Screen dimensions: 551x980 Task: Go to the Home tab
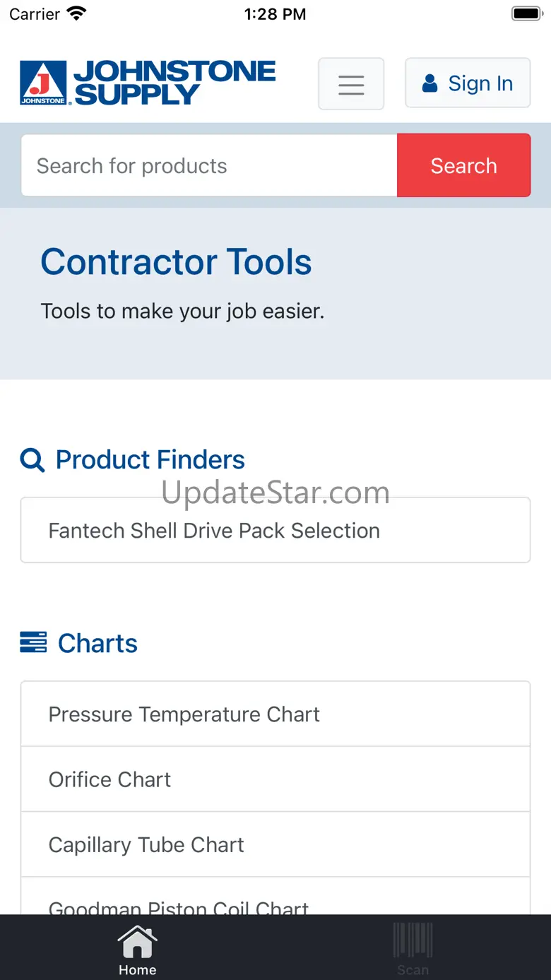[x=137, y=950]
